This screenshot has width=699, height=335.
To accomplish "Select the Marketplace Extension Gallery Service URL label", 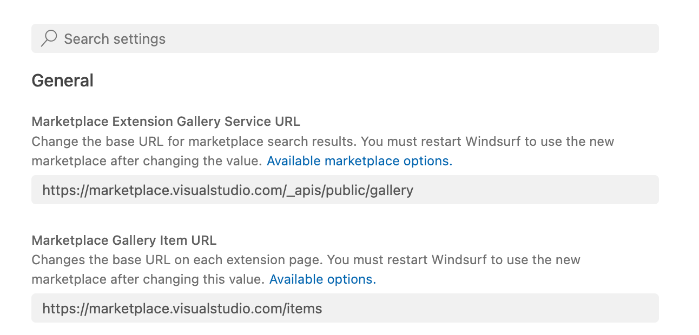I will pos(166,121).
